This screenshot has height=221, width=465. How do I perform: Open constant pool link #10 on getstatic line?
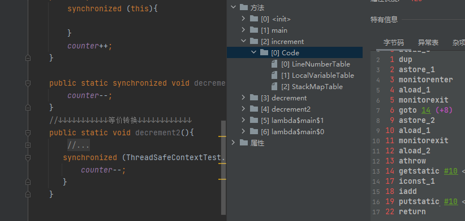[451, 171]
